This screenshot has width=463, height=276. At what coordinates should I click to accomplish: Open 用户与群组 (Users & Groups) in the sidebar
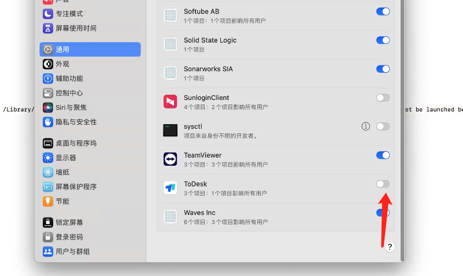pos(90,251)
